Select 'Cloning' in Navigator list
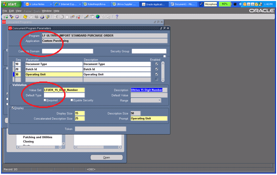 coord(28,141)
